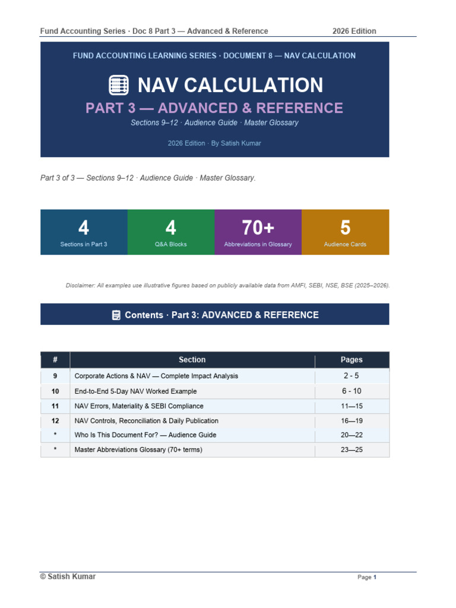
Task: Click page range '6 - 10' cell
Action: pyautogui.click(x=351, y=391)
